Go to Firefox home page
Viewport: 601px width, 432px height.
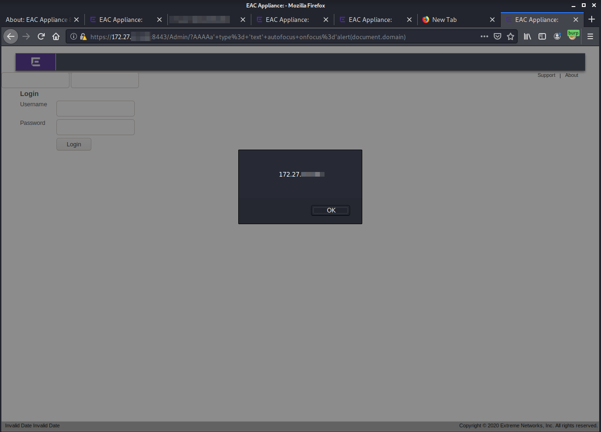point(56,36)
